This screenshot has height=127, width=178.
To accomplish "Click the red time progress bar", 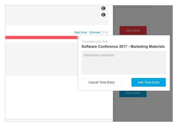I will pos(41,38).
